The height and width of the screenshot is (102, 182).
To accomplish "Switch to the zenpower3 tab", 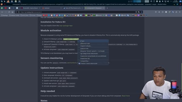I will pos(94,8).
